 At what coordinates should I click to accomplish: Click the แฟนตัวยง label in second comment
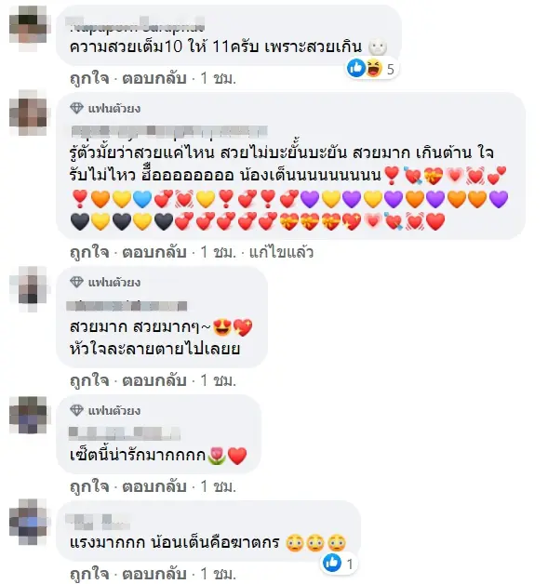coord(114,109)
